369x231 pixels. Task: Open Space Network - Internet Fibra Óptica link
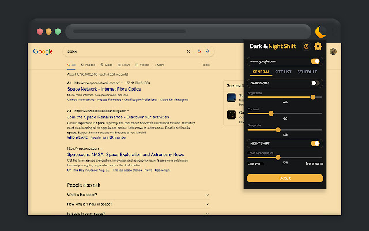104,89
